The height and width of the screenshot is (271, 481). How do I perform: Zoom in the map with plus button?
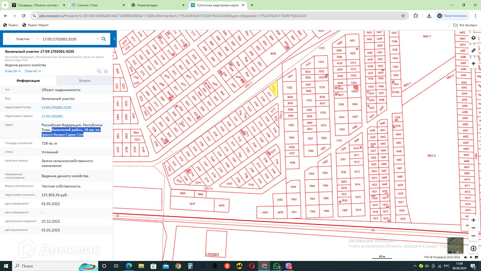pyautogui.click(x=473, y=220)
